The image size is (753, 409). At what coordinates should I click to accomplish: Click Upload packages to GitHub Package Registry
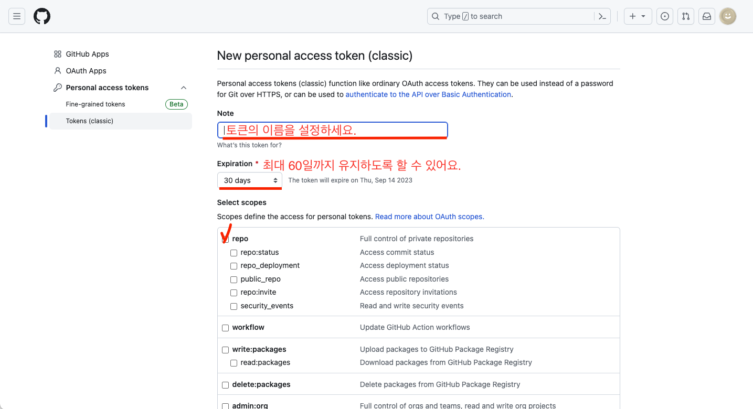(x=437, y=349)
